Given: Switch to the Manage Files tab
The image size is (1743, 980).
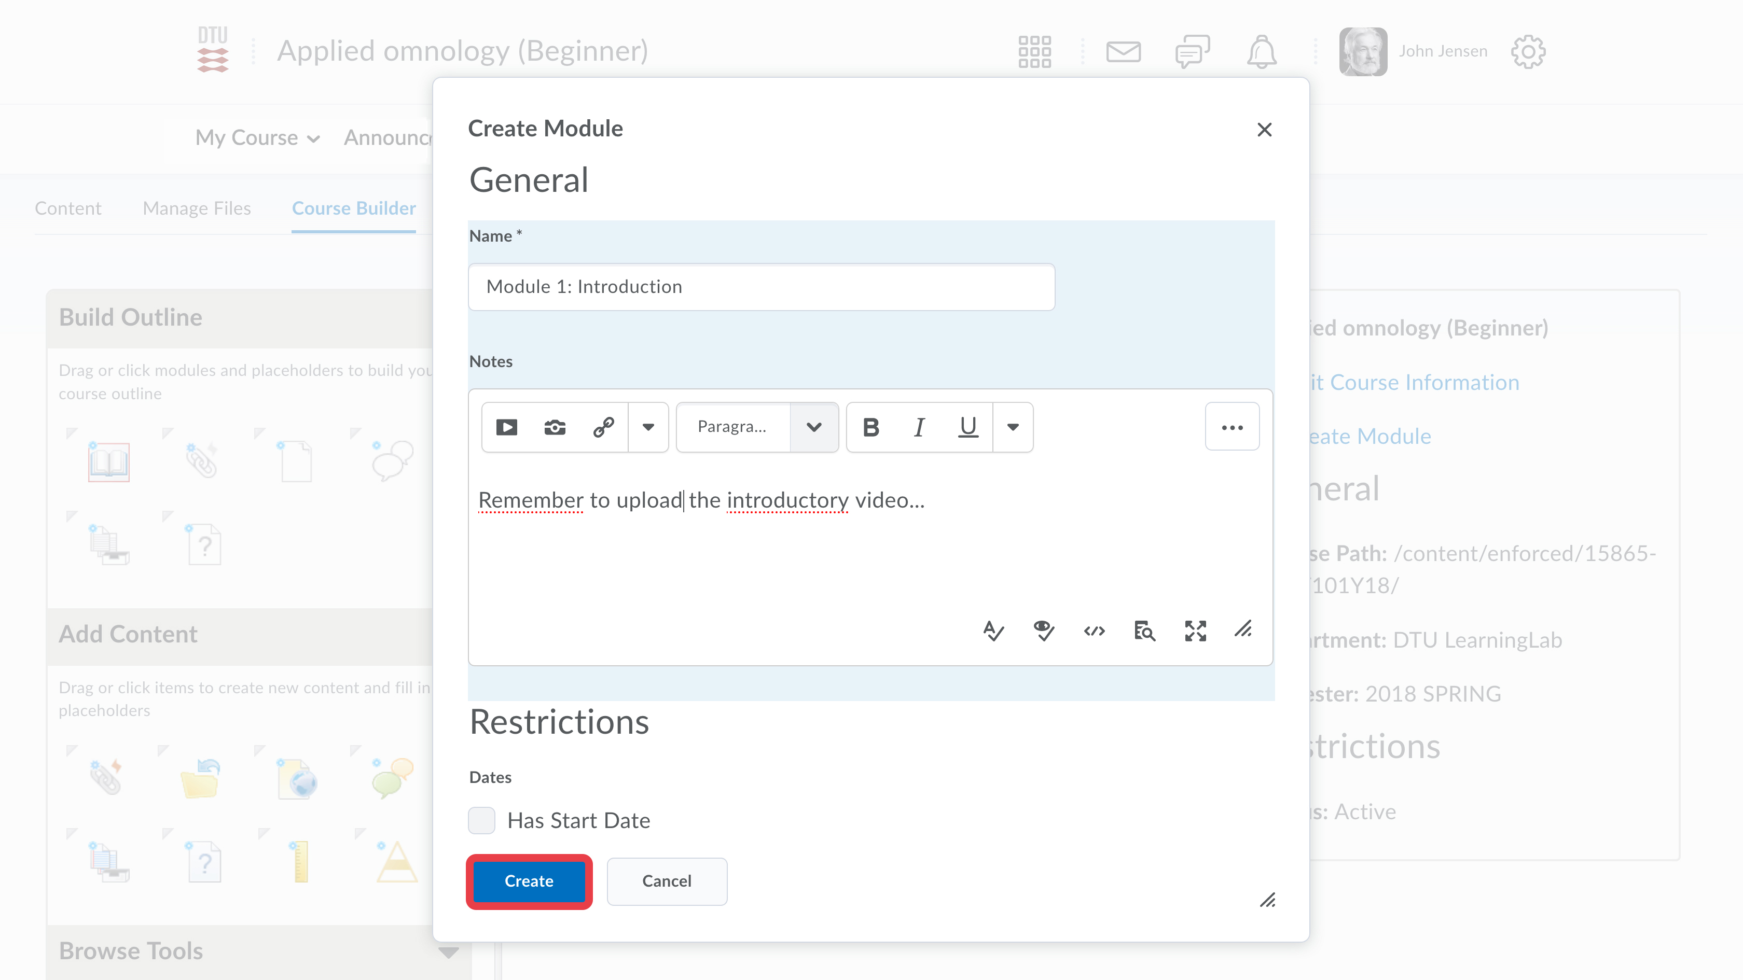Looking at the screenshot, I should click(x=196, y=208).
